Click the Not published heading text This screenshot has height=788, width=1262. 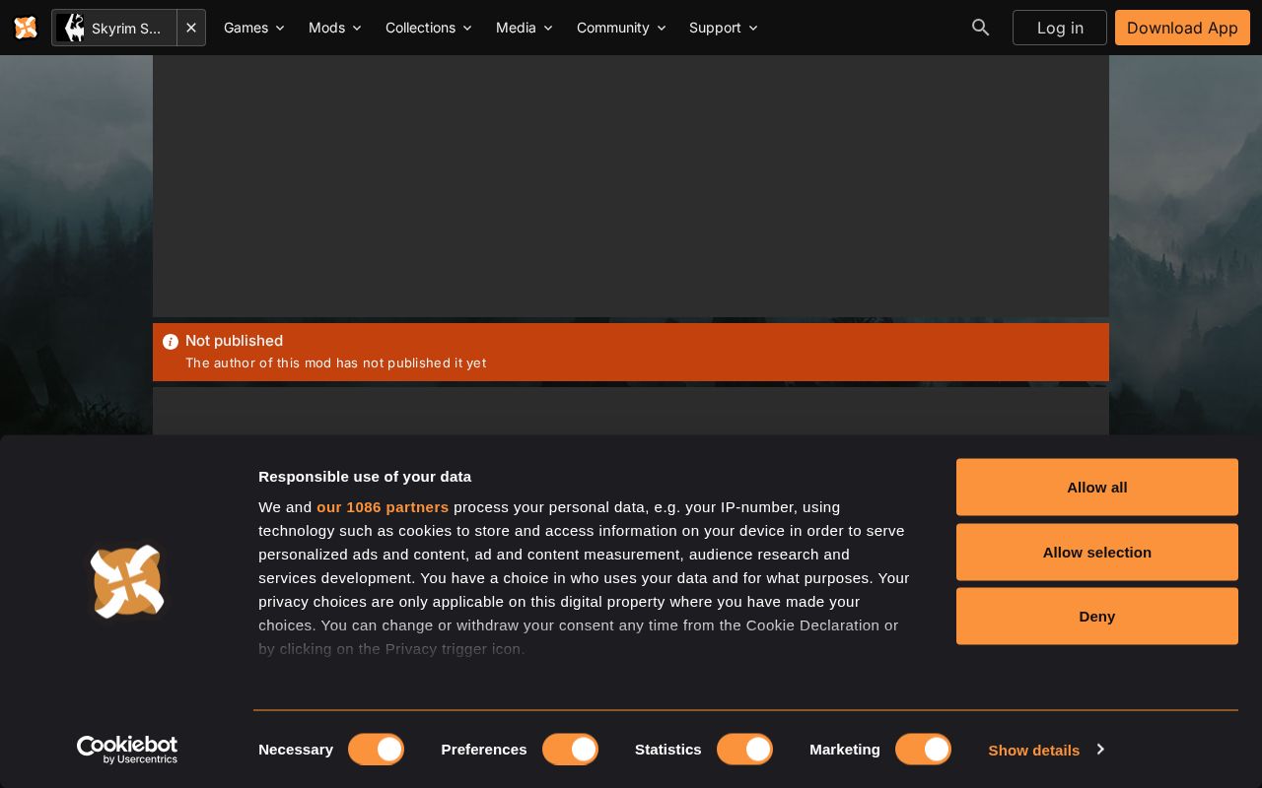[234, 341]
